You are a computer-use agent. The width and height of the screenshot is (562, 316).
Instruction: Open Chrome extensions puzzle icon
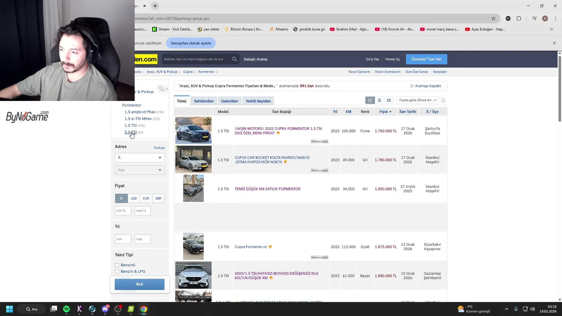click(519, 18)
